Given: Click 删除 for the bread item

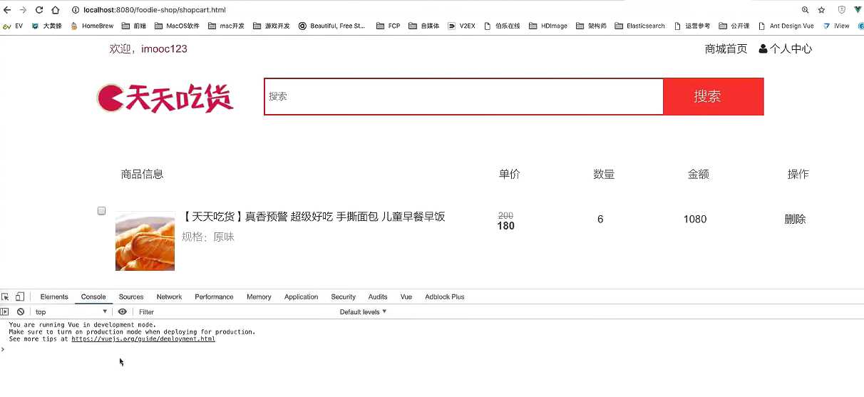Looking at the screenshot, I should [795, 219].
